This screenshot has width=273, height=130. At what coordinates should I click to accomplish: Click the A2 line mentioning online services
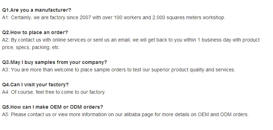pyautogui.click(x=131, y=40)
